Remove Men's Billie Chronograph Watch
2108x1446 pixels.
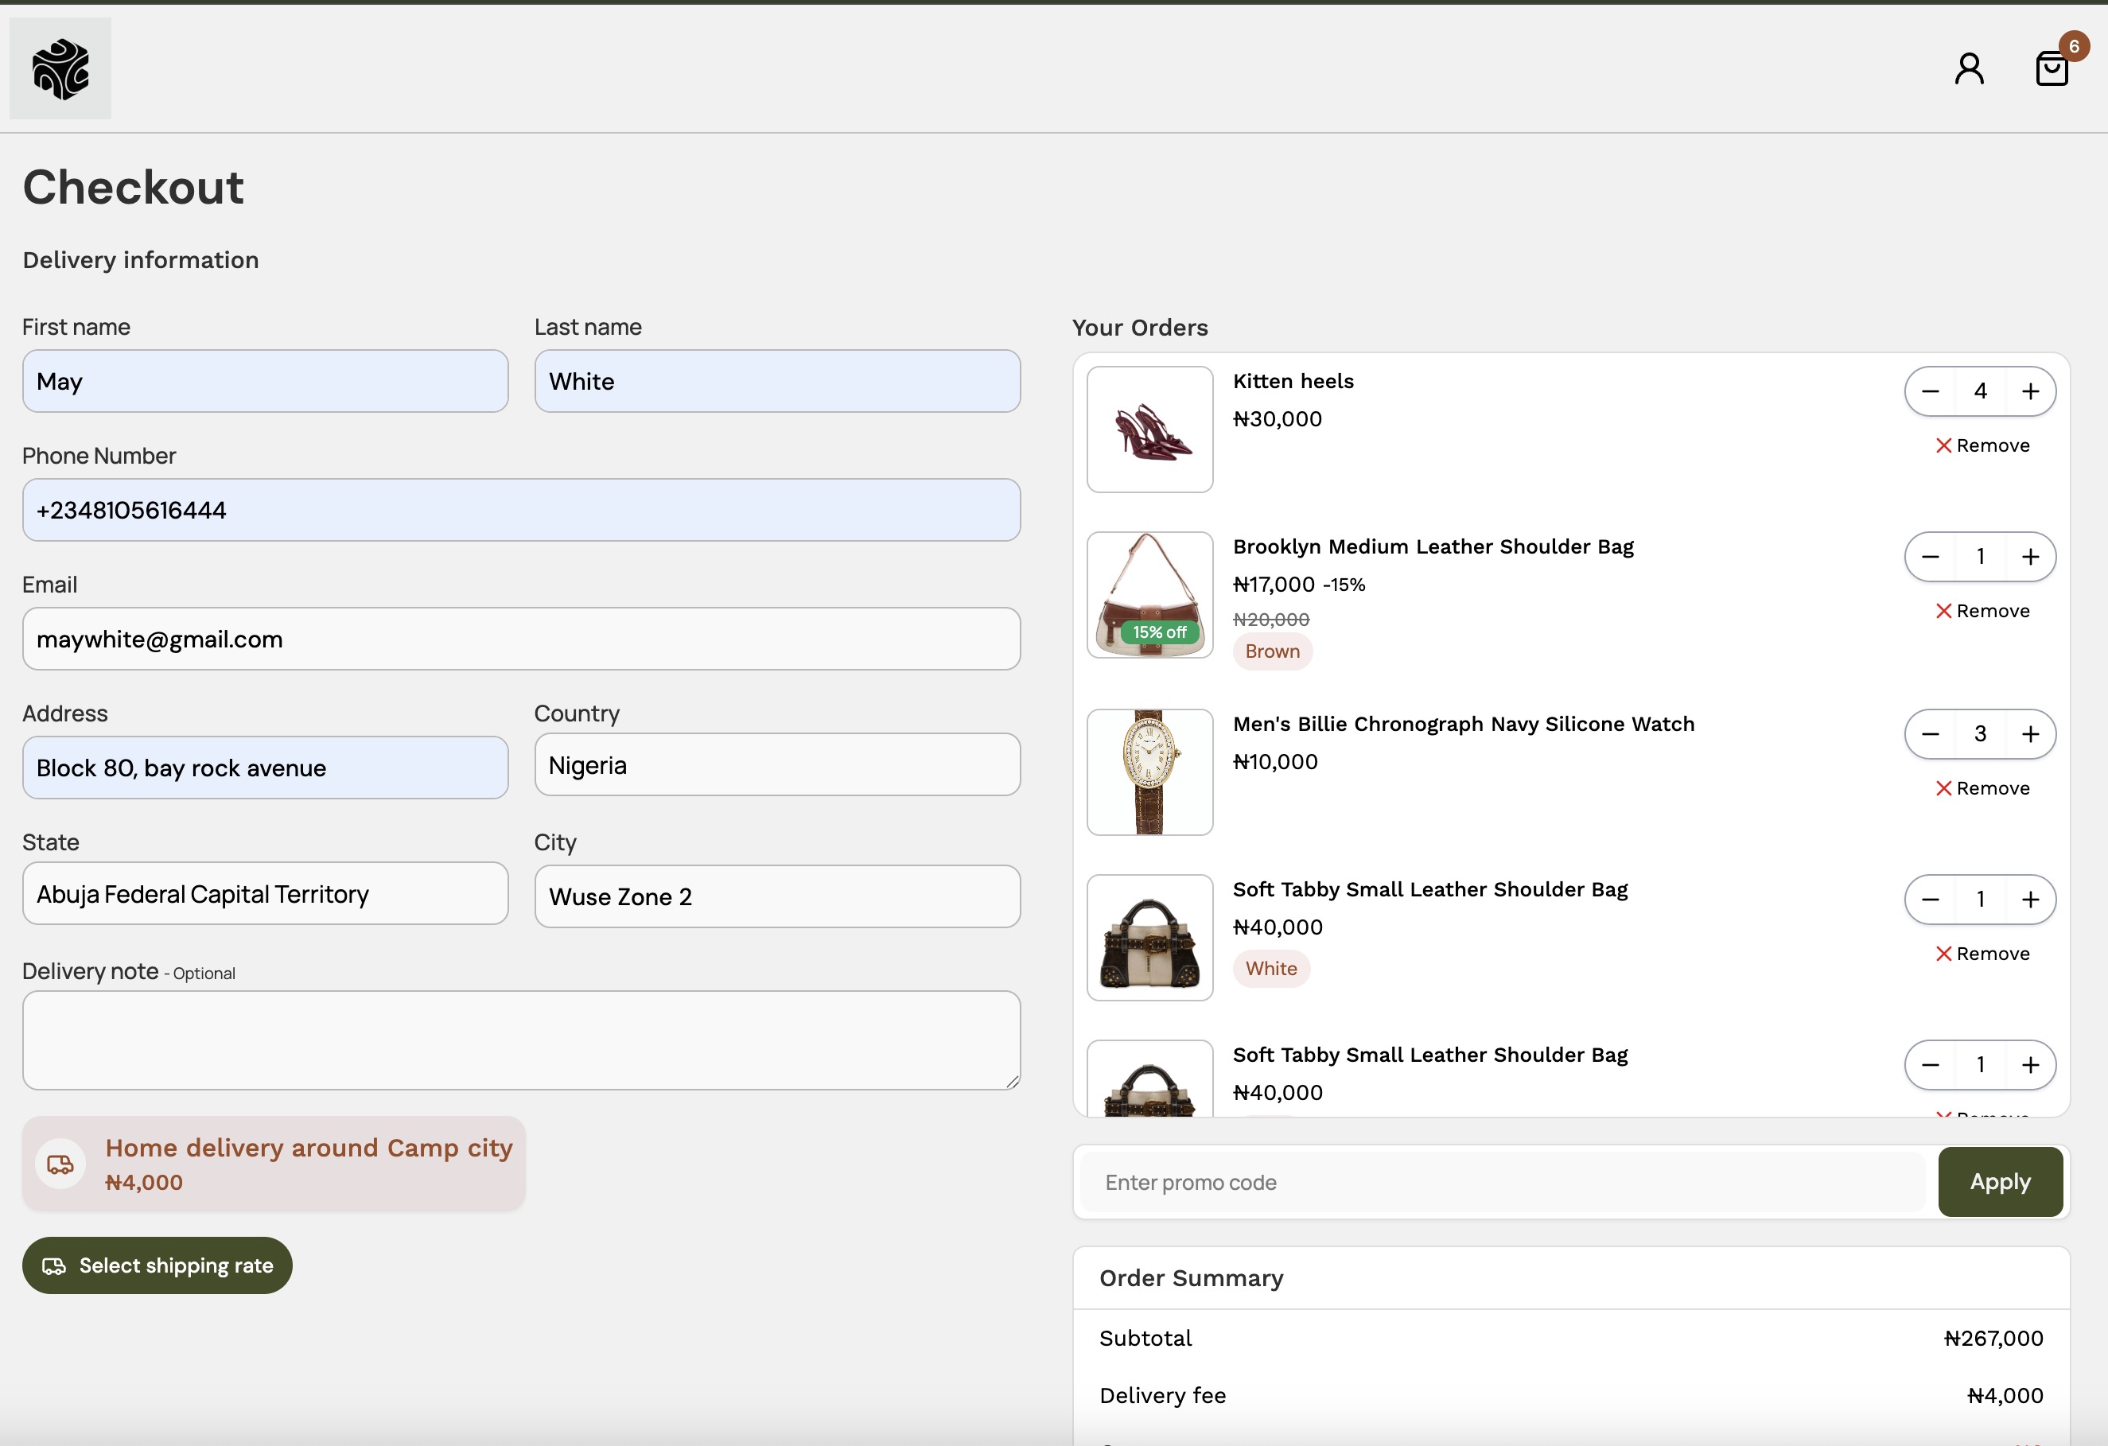pyautogui.click(x=1982, y=788)
